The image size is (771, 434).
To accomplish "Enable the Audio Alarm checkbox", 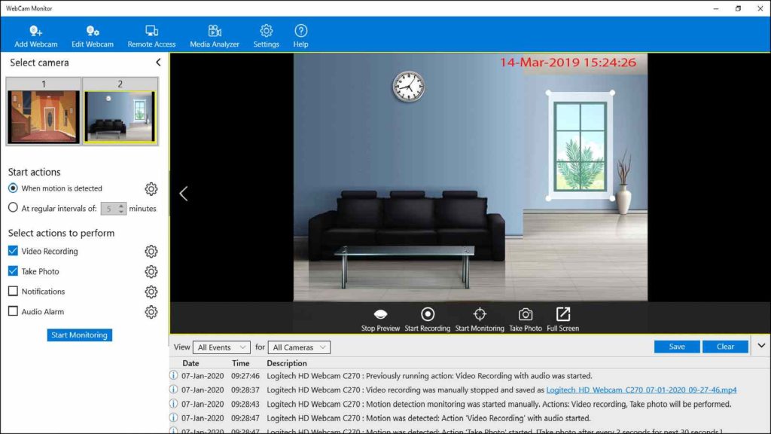I will [x=13, y=311].
